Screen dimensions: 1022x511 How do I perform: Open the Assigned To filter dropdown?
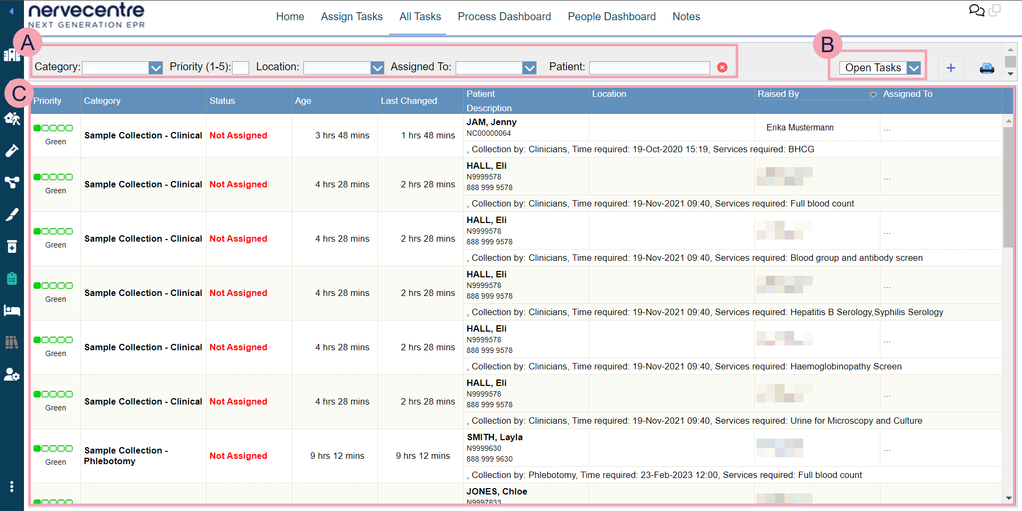point(529,68)
